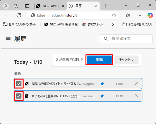Screen dimensions: 156x124
Task: Click the キャンセル button
Action: (126, 60)
